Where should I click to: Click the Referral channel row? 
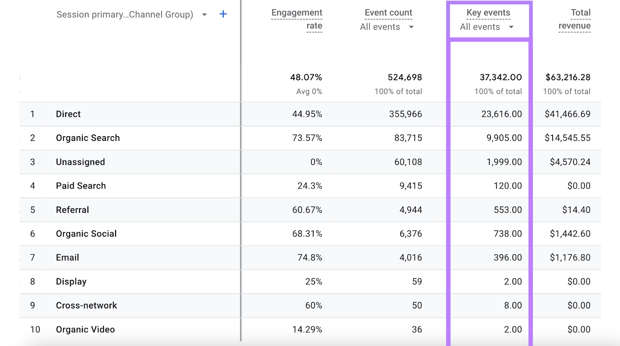click(72, 210)
